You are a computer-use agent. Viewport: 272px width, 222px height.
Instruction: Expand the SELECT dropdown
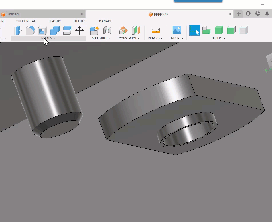point(218,38)
